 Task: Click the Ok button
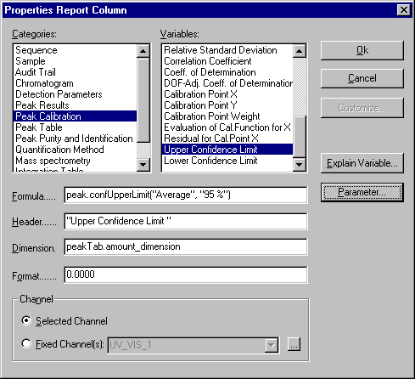[x=362, y=50]
